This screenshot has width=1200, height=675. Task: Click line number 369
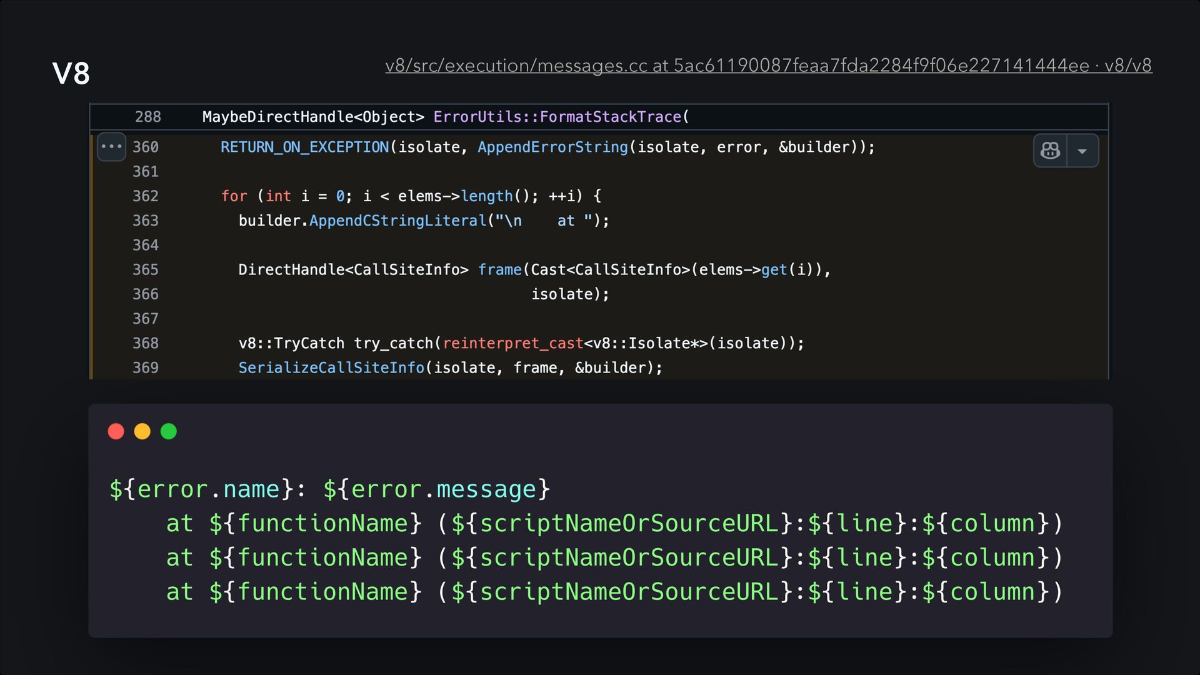146,368
